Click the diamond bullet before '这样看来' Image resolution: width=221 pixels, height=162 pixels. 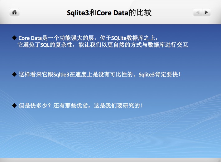(14, 74)
